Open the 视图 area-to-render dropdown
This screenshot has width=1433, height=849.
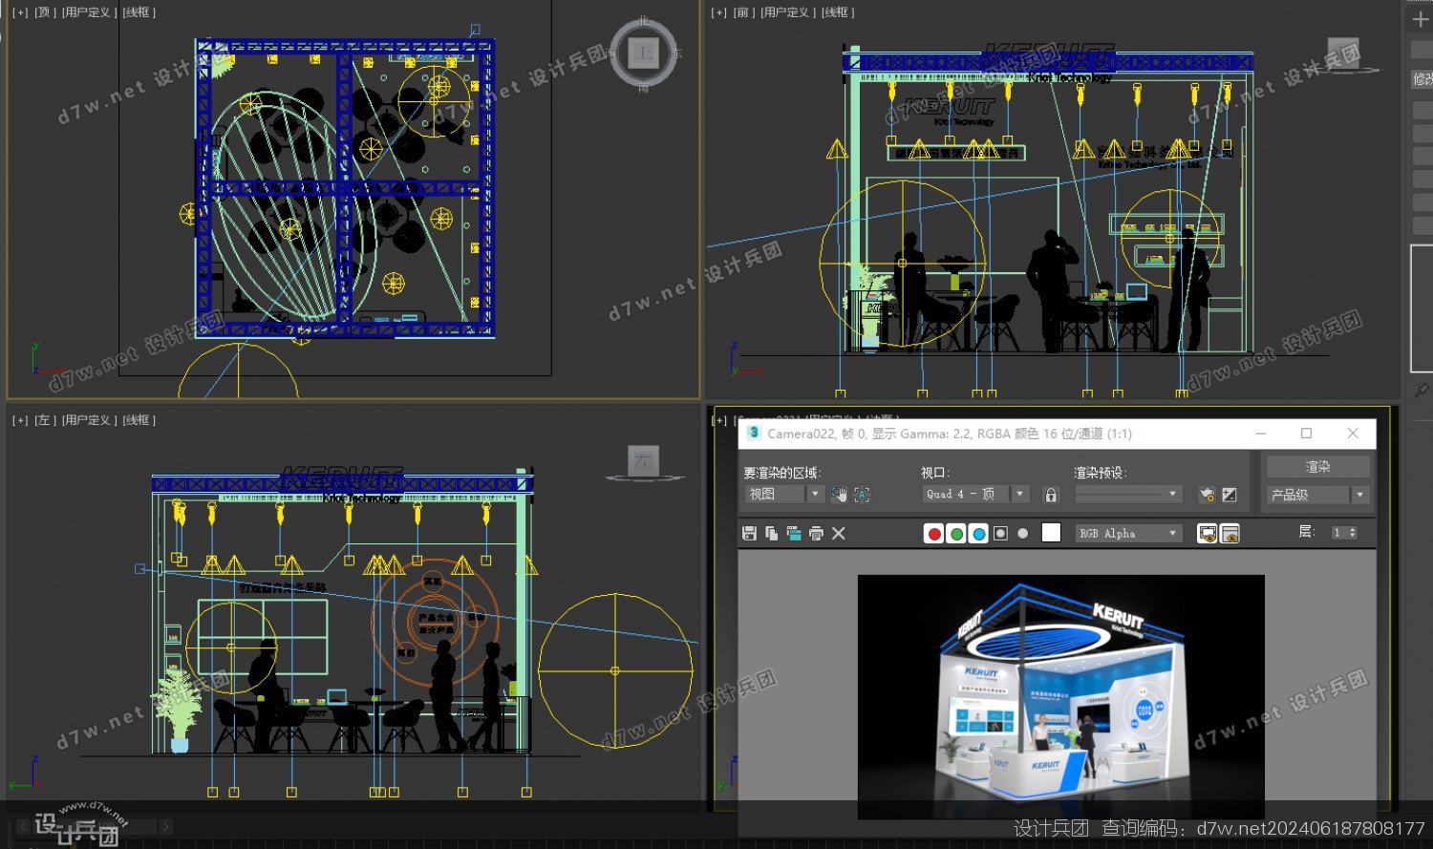pyautogui.click(x=783, y=494)
